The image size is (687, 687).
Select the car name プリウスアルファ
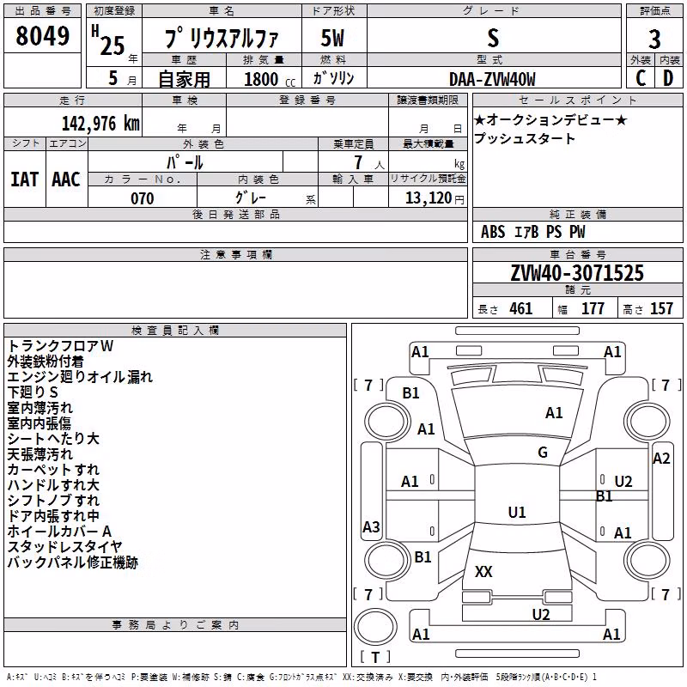[x=222, y=39]
